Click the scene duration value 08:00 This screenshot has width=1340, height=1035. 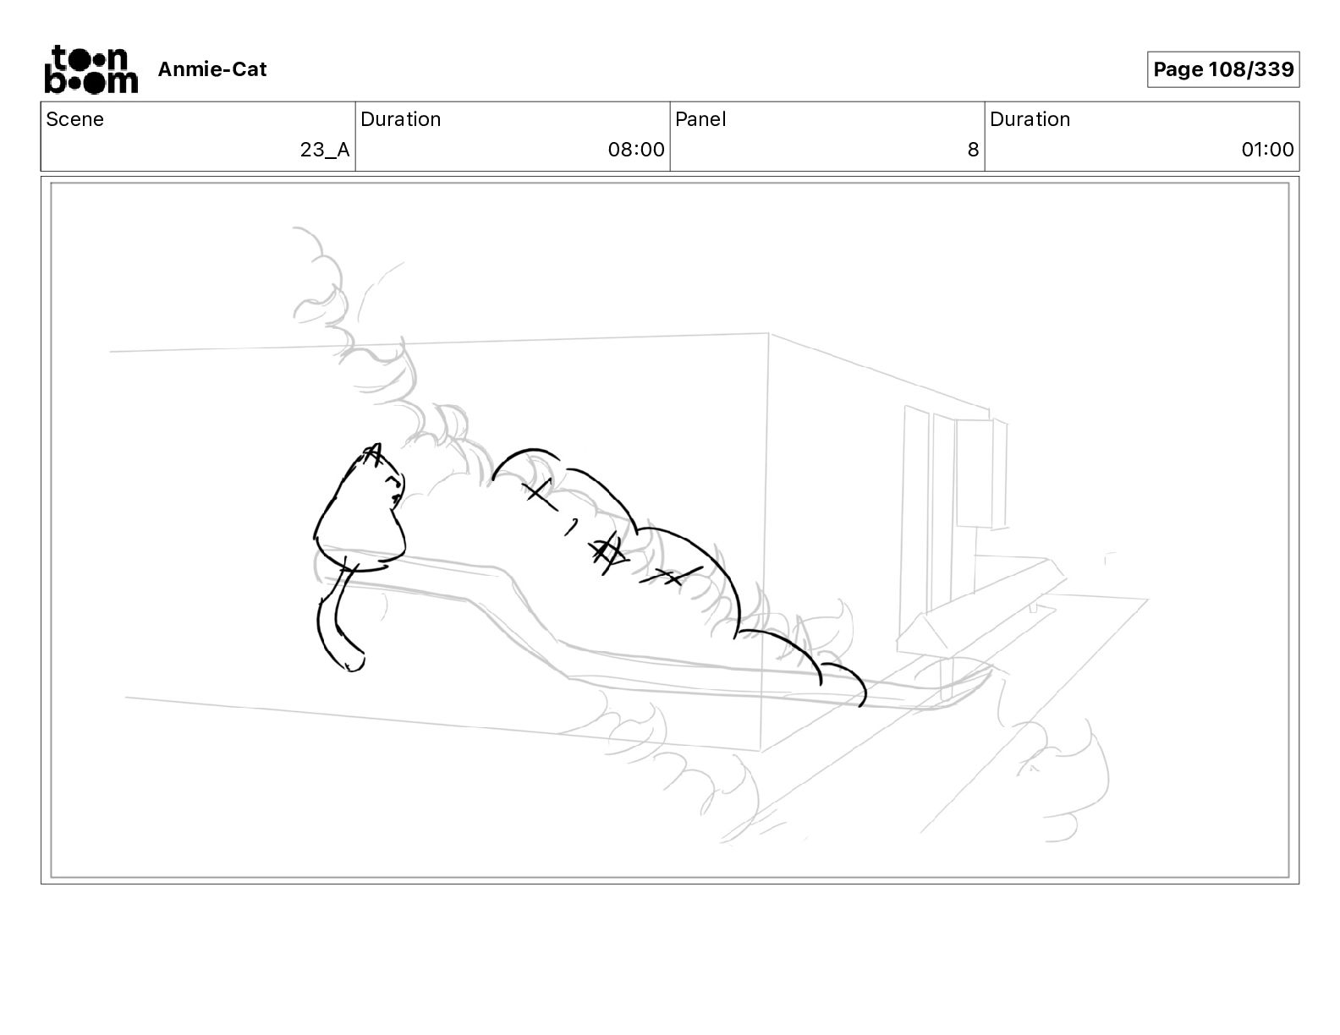[x=636, y=150]
